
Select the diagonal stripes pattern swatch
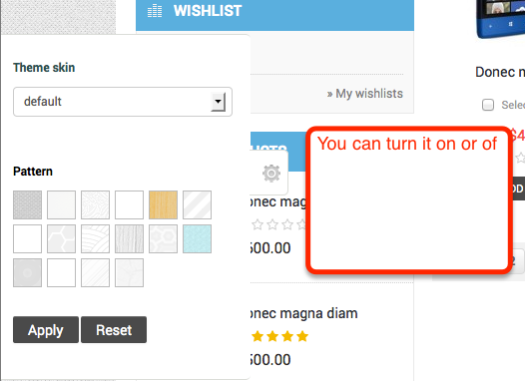click(x=197, y=205)
